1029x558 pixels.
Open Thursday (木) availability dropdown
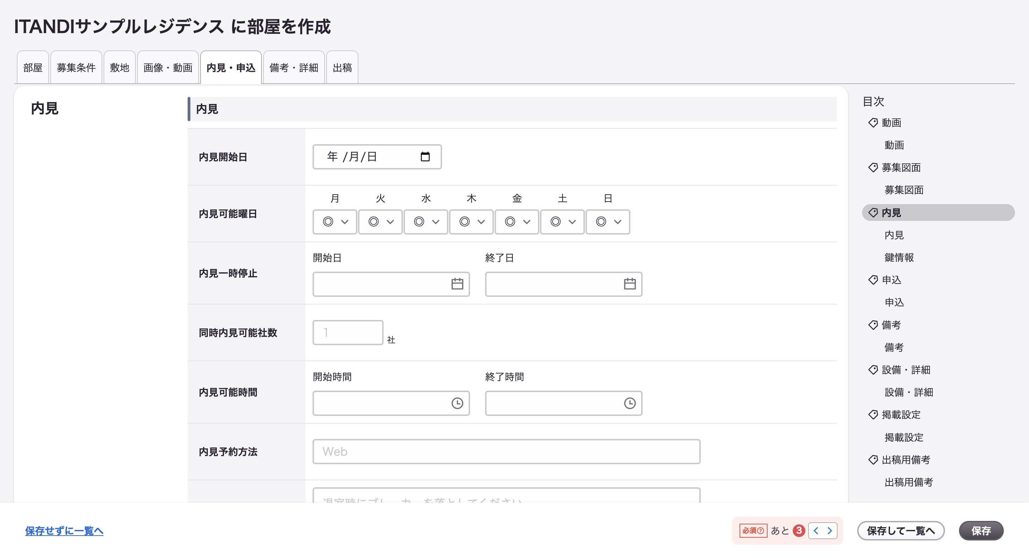pyautogui.click(x=471, y=222)
